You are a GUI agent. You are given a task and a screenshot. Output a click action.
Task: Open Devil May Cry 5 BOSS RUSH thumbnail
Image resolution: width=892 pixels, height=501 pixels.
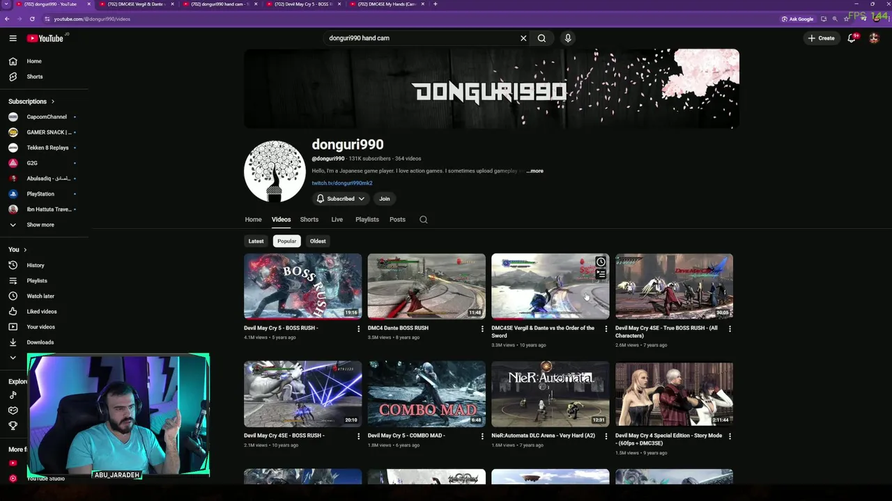tap(303, 286)
